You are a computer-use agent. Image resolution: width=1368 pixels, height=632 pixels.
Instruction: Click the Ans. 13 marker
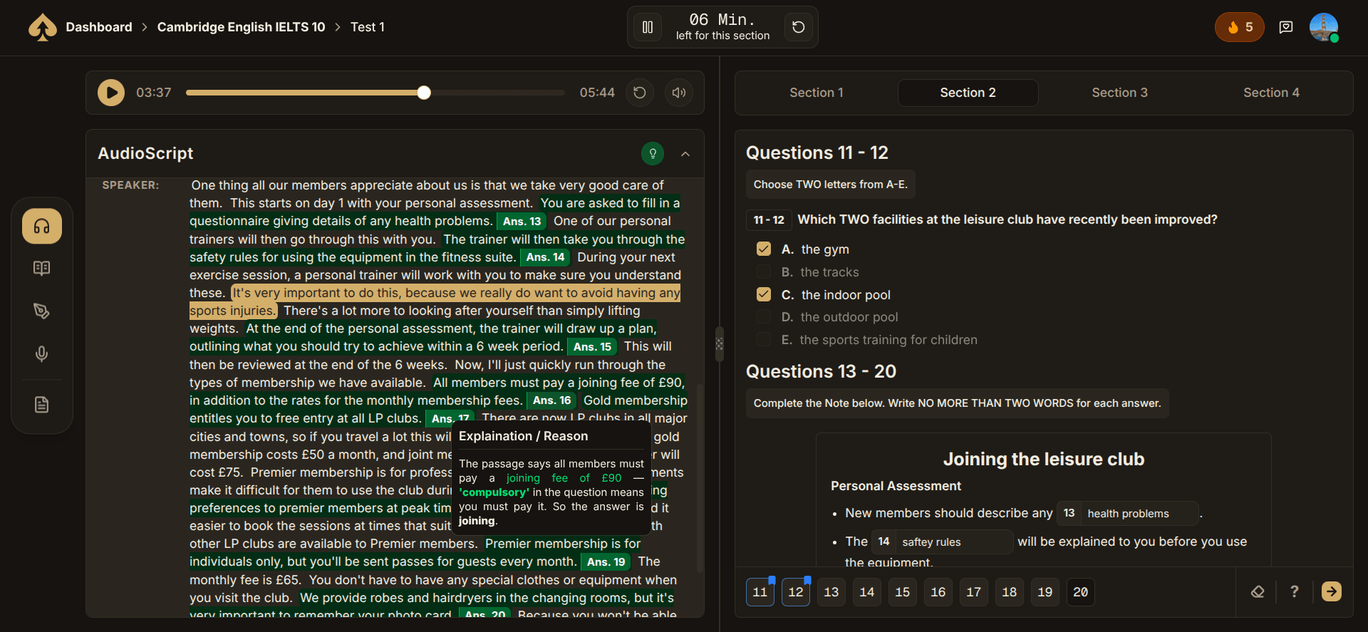tap(522, 222)
